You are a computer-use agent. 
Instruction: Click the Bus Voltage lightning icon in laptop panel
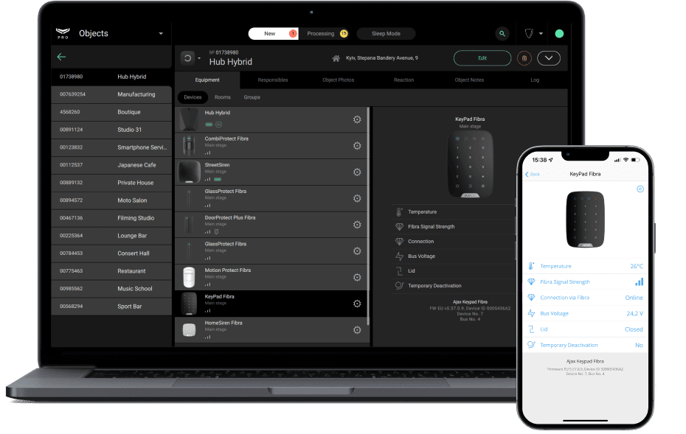point(399,256)
